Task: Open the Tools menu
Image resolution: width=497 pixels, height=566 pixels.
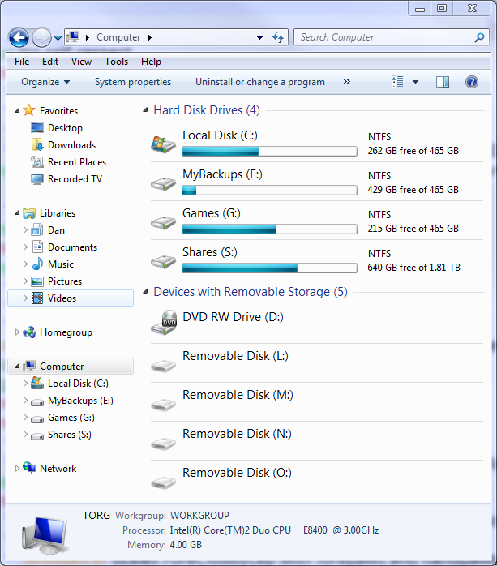Action: pyautogui.click(x=116, y=62)
